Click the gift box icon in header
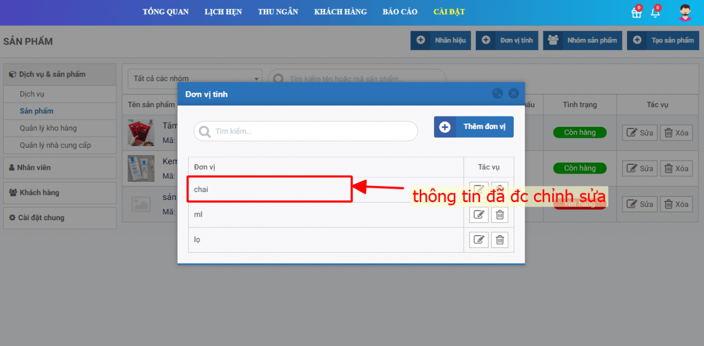This screenshot has width=704, height=346. point(636,13)
